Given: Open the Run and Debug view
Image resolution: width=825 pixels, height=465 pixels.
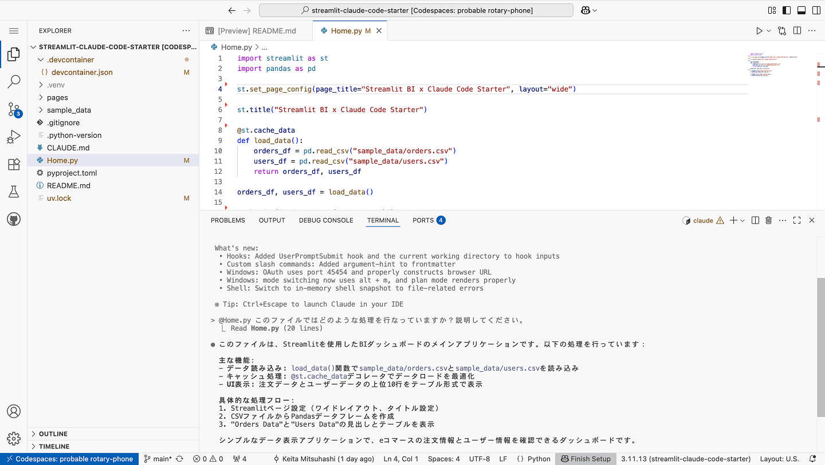Looking at the screenshot, I should tap(14, 137).
